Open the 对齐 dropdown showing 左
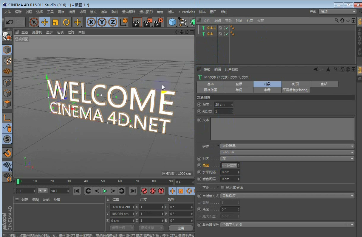The height and width of the screenshot is (237, 362). 287,159
